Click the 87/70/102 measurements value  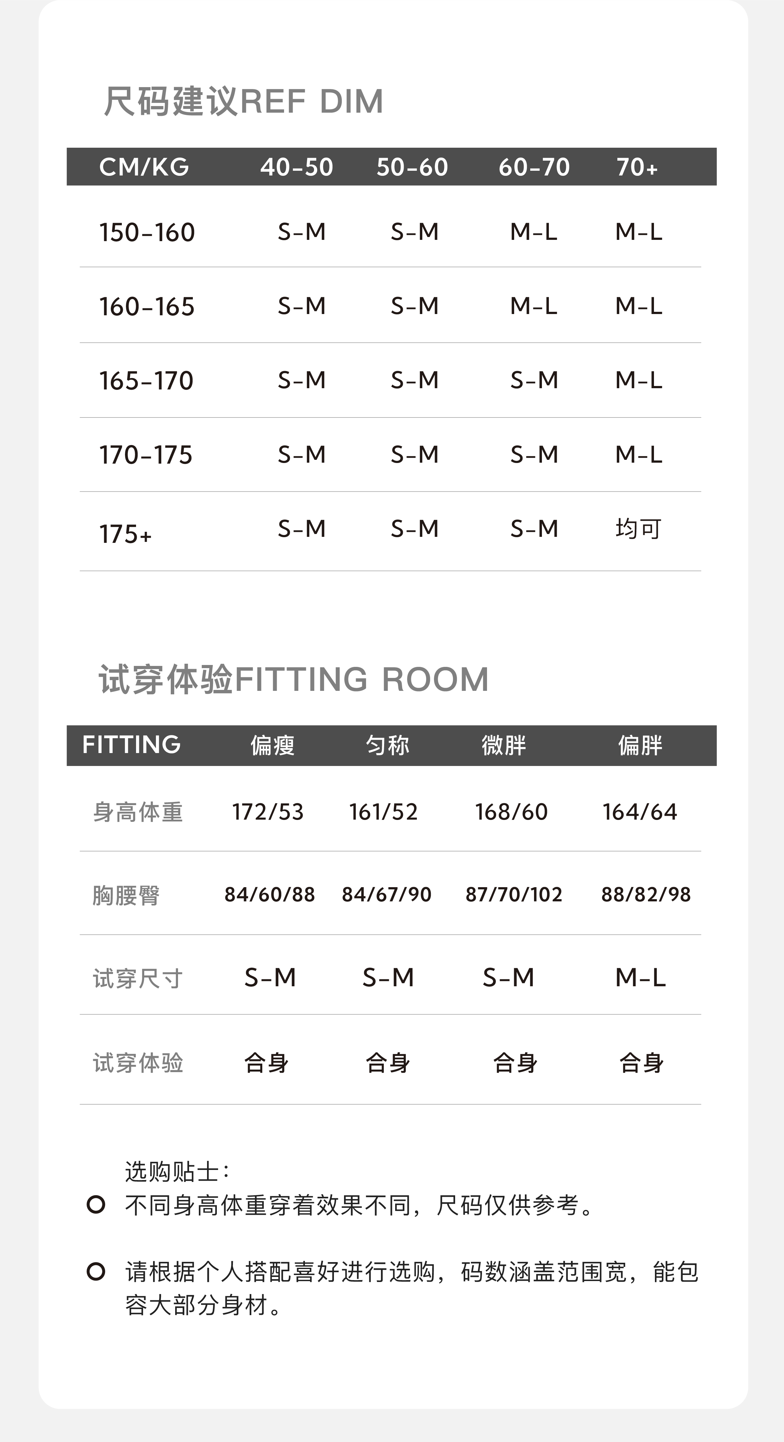[x=514, y=894]
